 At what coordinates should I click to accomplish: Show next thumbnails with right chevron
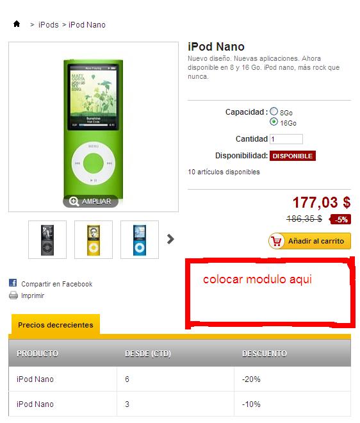170,239
